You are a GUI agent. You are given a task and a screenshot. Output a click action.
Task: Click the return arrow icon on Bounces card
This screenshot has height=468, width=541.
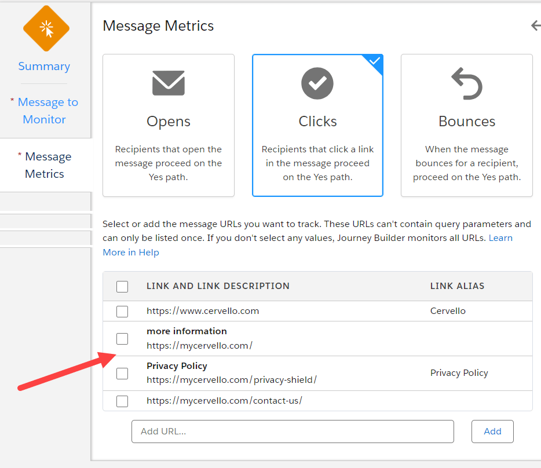pos(466,83)
